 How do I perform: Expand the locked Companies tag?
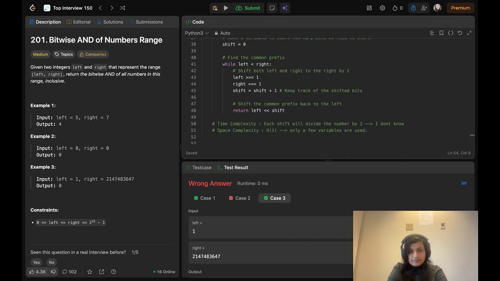(x=93, y=54)
